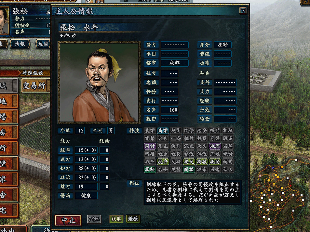Select the 論破 skill icon
310x232 pixels.
202,162
